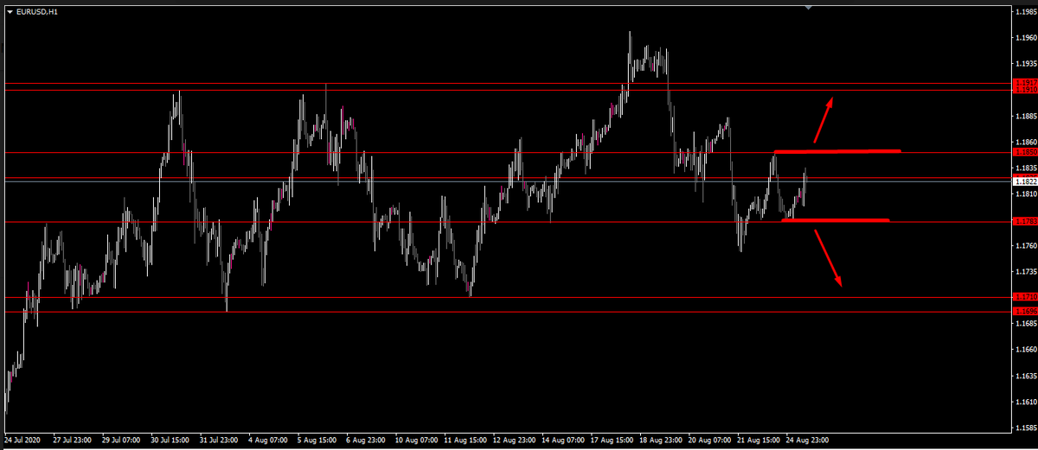The height and width of the screenshot is (450, 1038).
Task: Click the 1.1850 red price label
Action: pyautogui.click(x=1023, y=152)
